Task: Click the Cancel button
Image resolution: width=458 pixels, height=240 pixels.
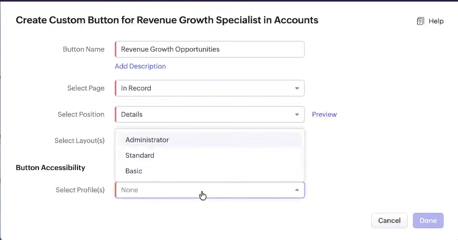Action: pyautogui.click(x=389, y=220)
